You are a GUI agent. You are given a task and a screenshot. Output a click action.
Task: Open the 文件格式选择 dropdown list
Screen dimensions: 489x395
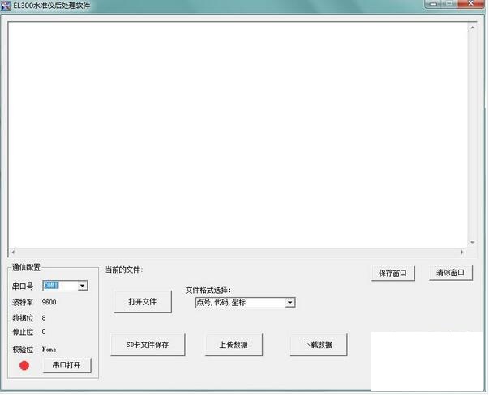pos(290,303)
